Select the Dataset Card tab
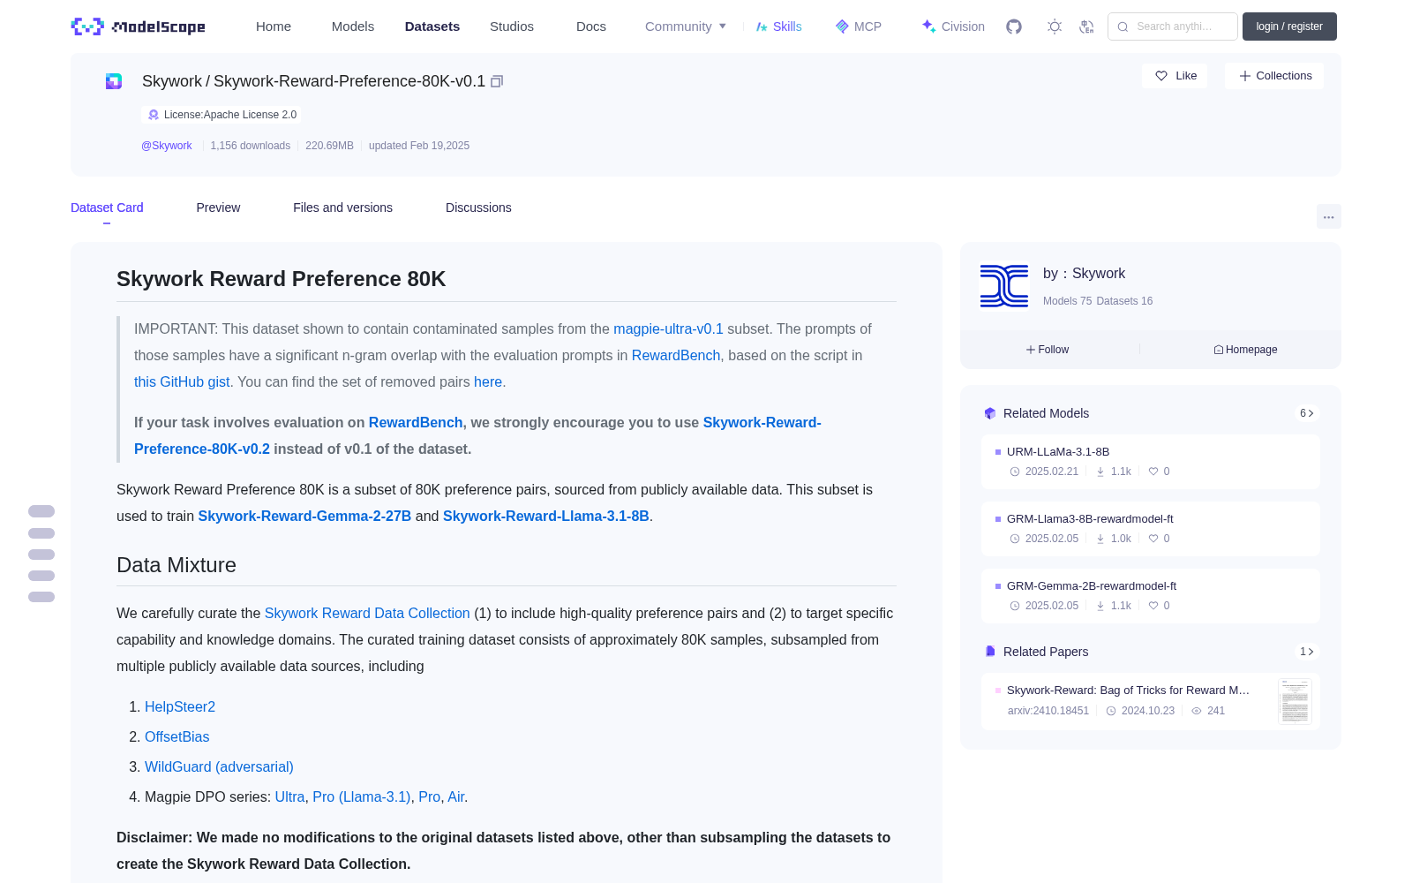 tap(107, 208)
